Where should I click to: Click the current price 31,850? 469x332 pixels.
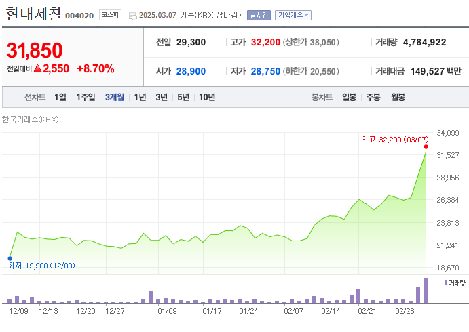[35, 50]
